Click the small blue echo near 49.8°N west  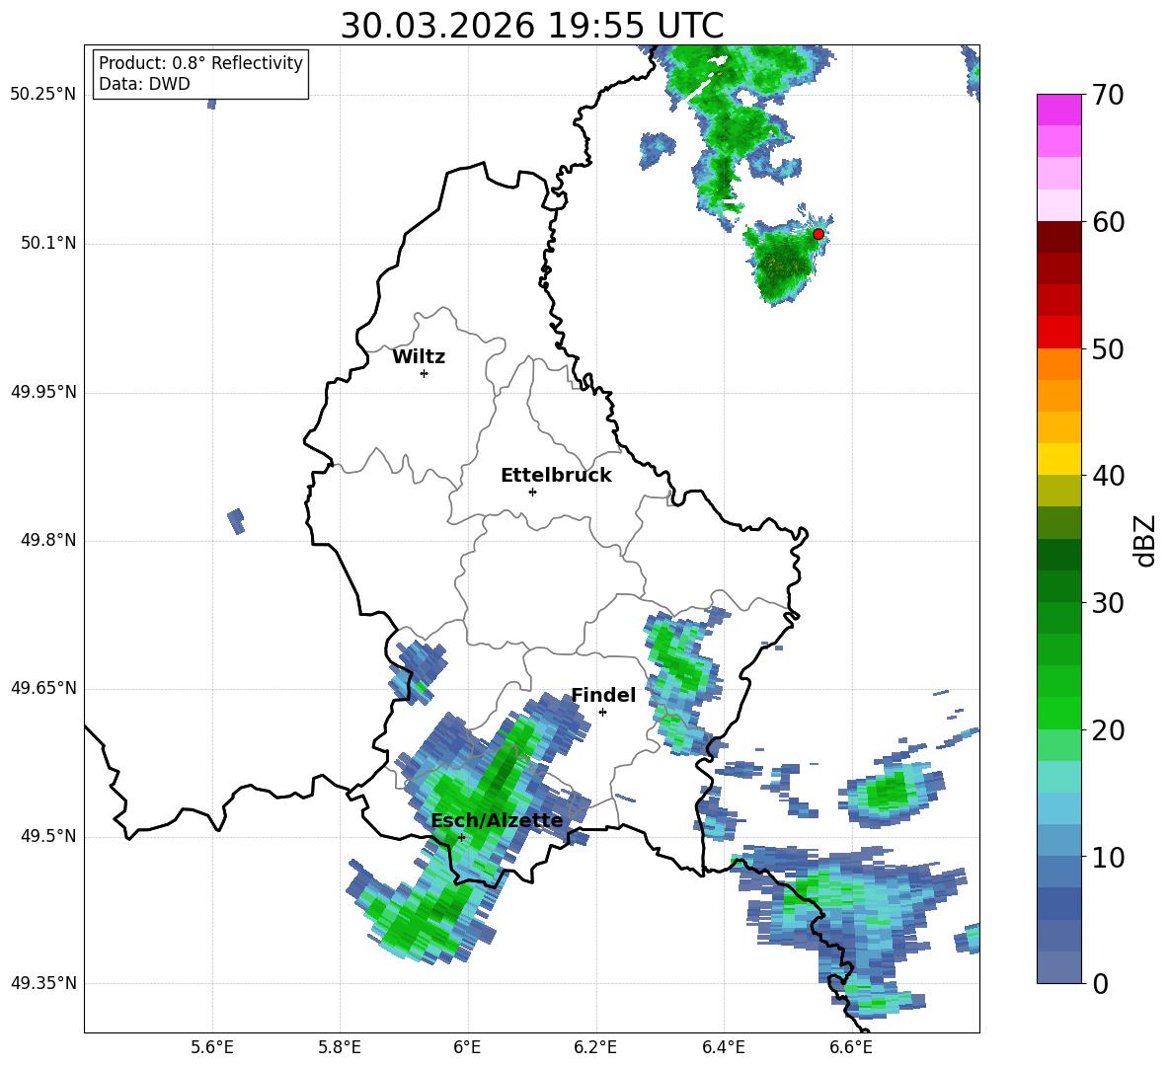point(236,521)
